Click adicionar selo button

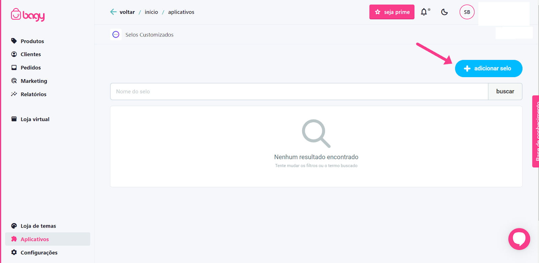[x=488, y=69]
